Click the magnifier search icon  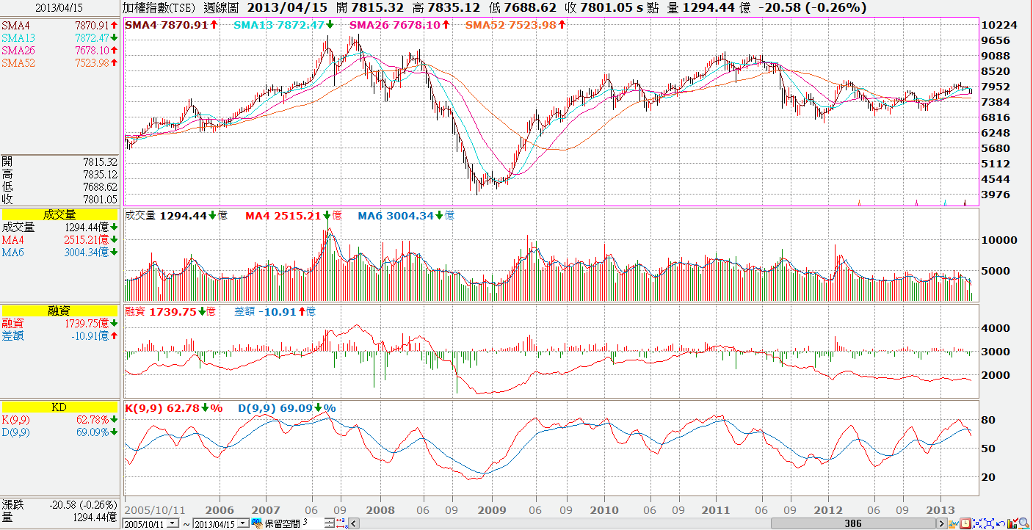(1024, 523)
